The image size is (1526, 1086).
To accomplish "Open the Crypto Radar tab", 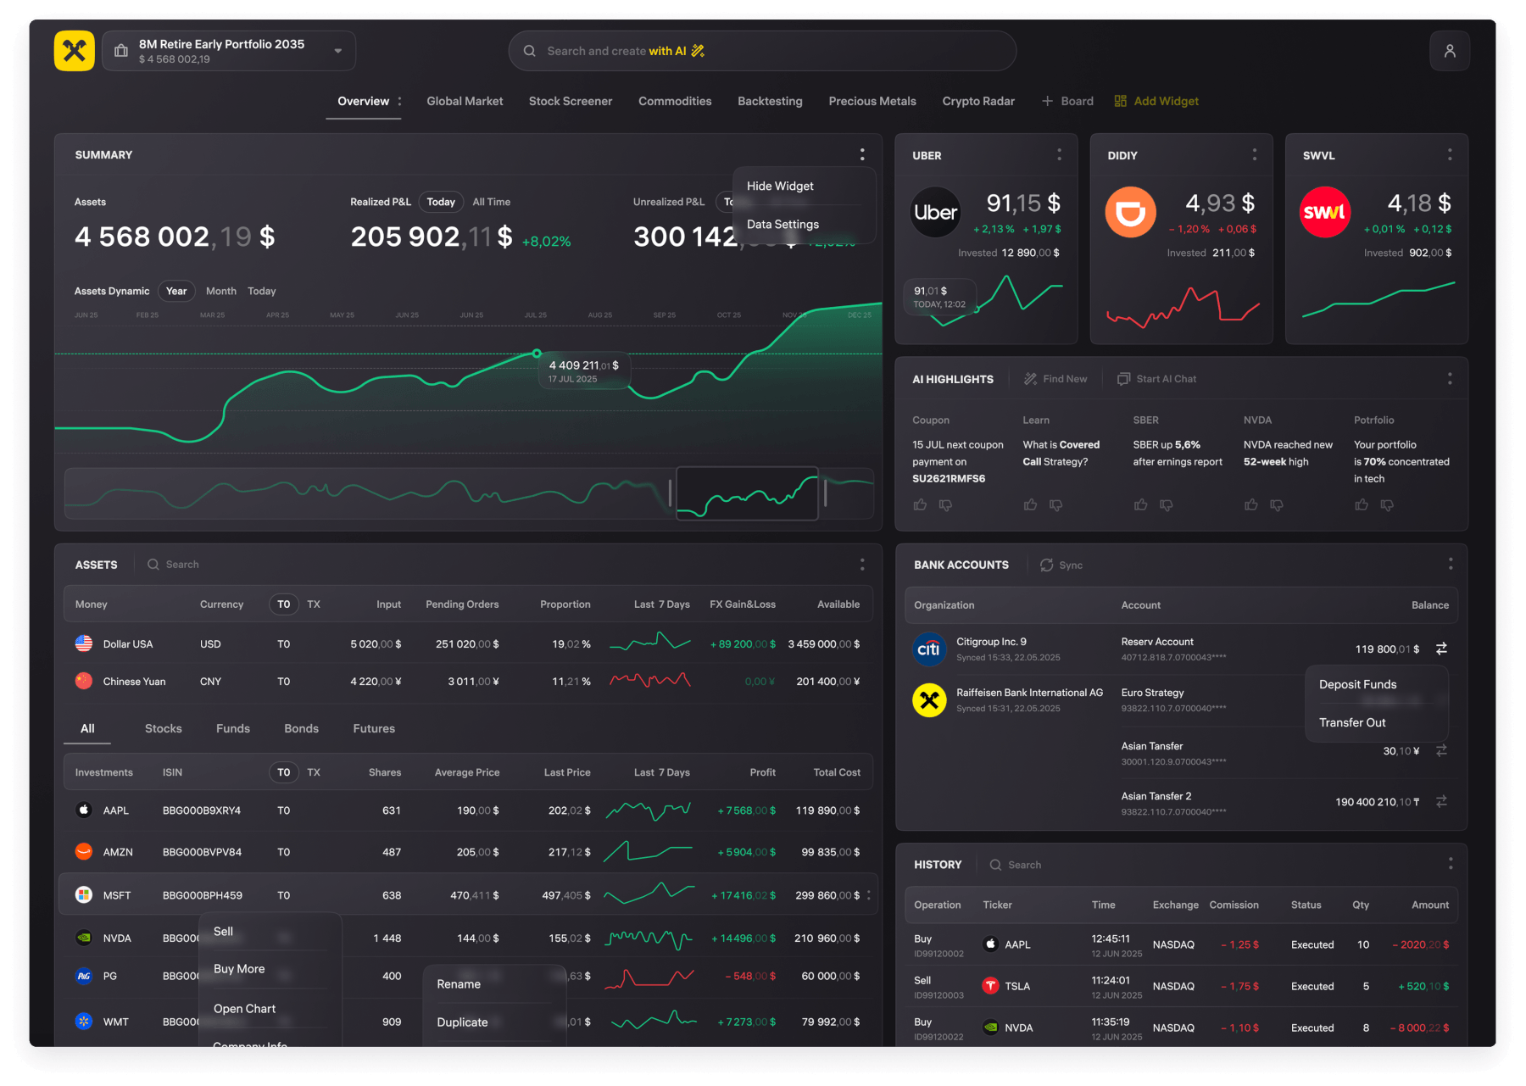I will tap(978, 101).
